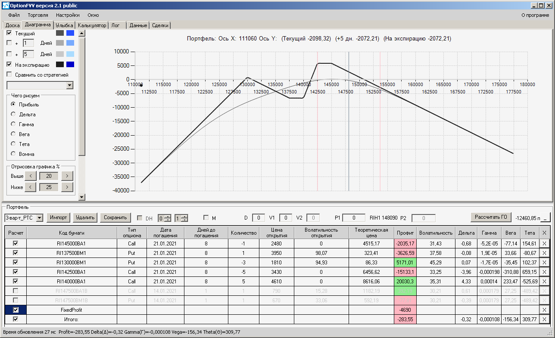Increase the Выше chart clipping percent
This screenshot has height=338, width=555.
pos(67,176)
